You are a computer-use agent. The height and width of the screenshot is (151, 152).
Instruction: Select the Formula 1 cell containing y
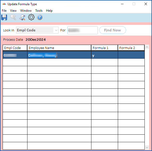pyautogui.click(x=105, y=55)
